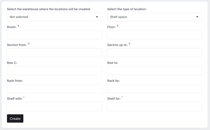The image size is (210, 130).
Task: Click the arrow on the location type selector
Action: (197, 17)
